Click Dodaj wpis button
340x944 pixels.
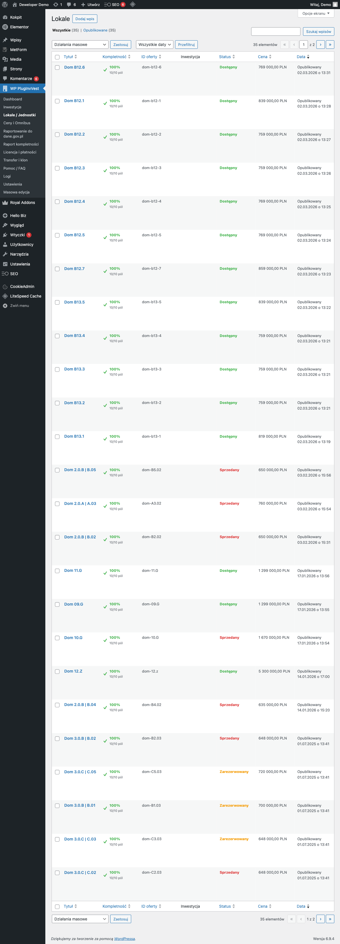[x=85, y=19]
